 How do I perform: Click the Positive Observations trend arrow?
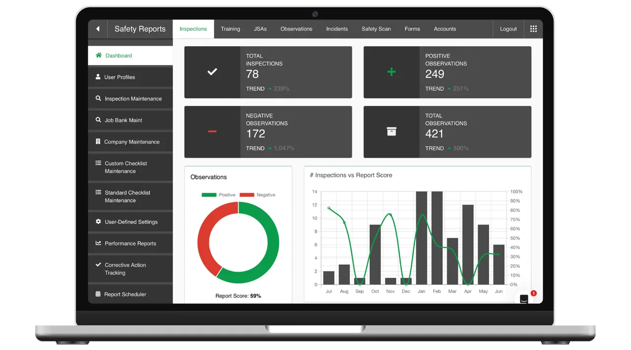(x=449, y=89)
